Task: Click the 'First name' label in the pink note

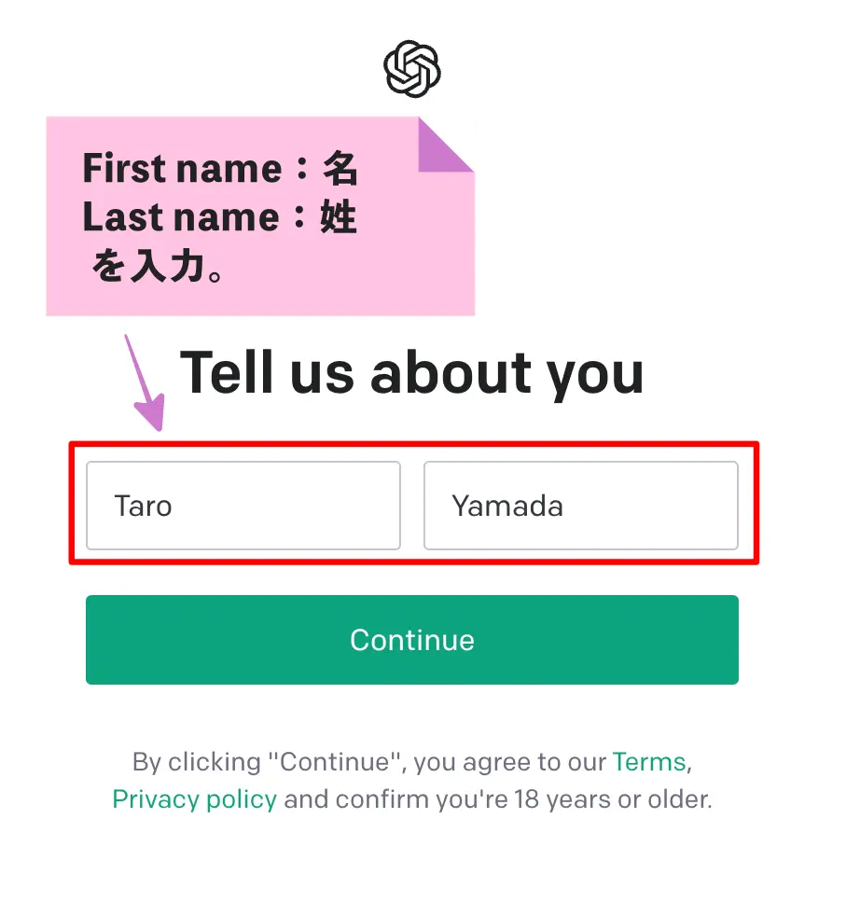Action: click(x=182, y=168)
